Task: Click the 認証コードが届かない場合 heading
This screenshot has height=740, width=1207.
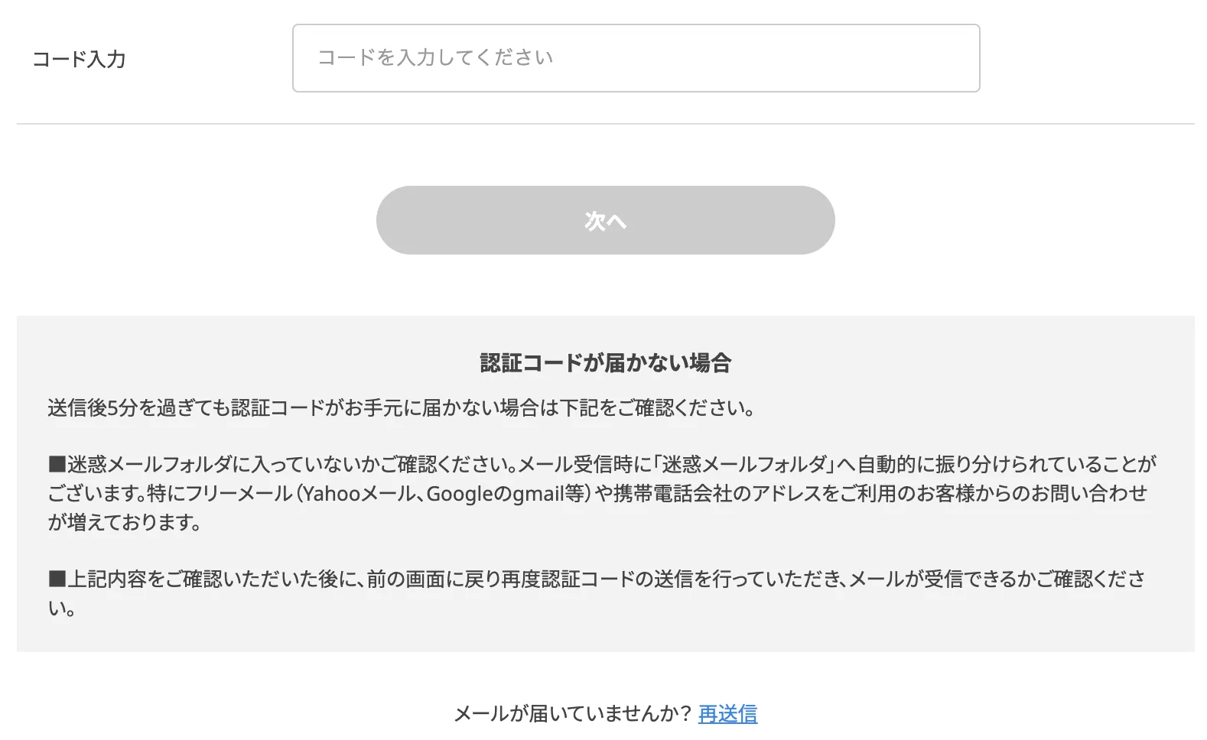Action: click(604, 363)
